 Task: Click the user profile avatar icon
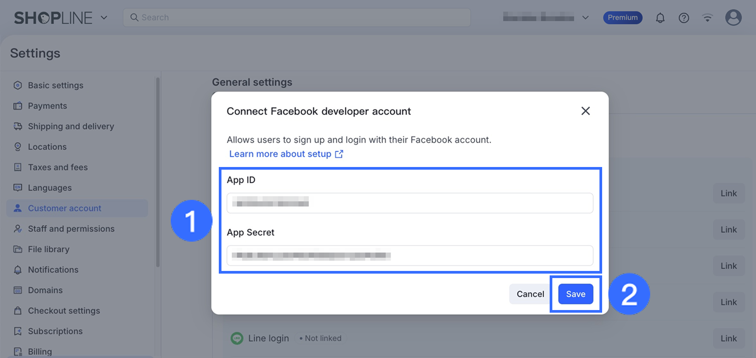pyautogui.click(x=733, y=18)
